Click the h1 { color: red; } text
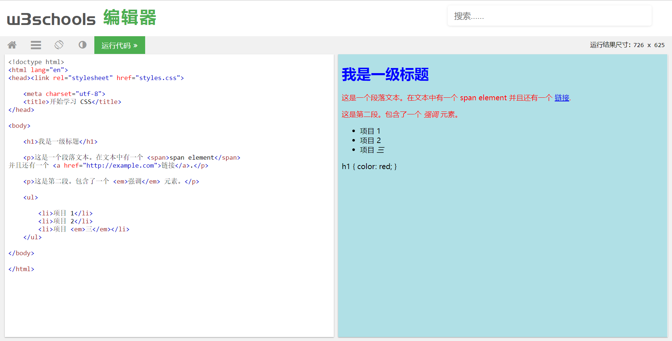Screen dimensions: 672x341 (x=369, y=167)
